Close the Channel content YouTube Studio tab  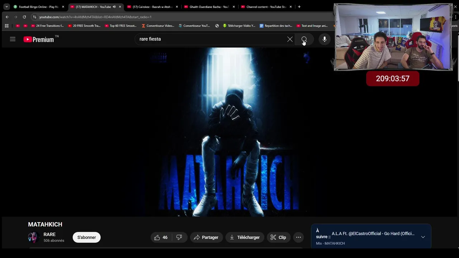pyautogui.click(x=291, y=7)
